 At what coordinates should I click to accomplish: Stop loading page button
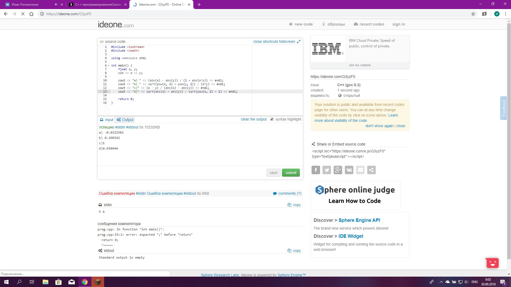23,14
